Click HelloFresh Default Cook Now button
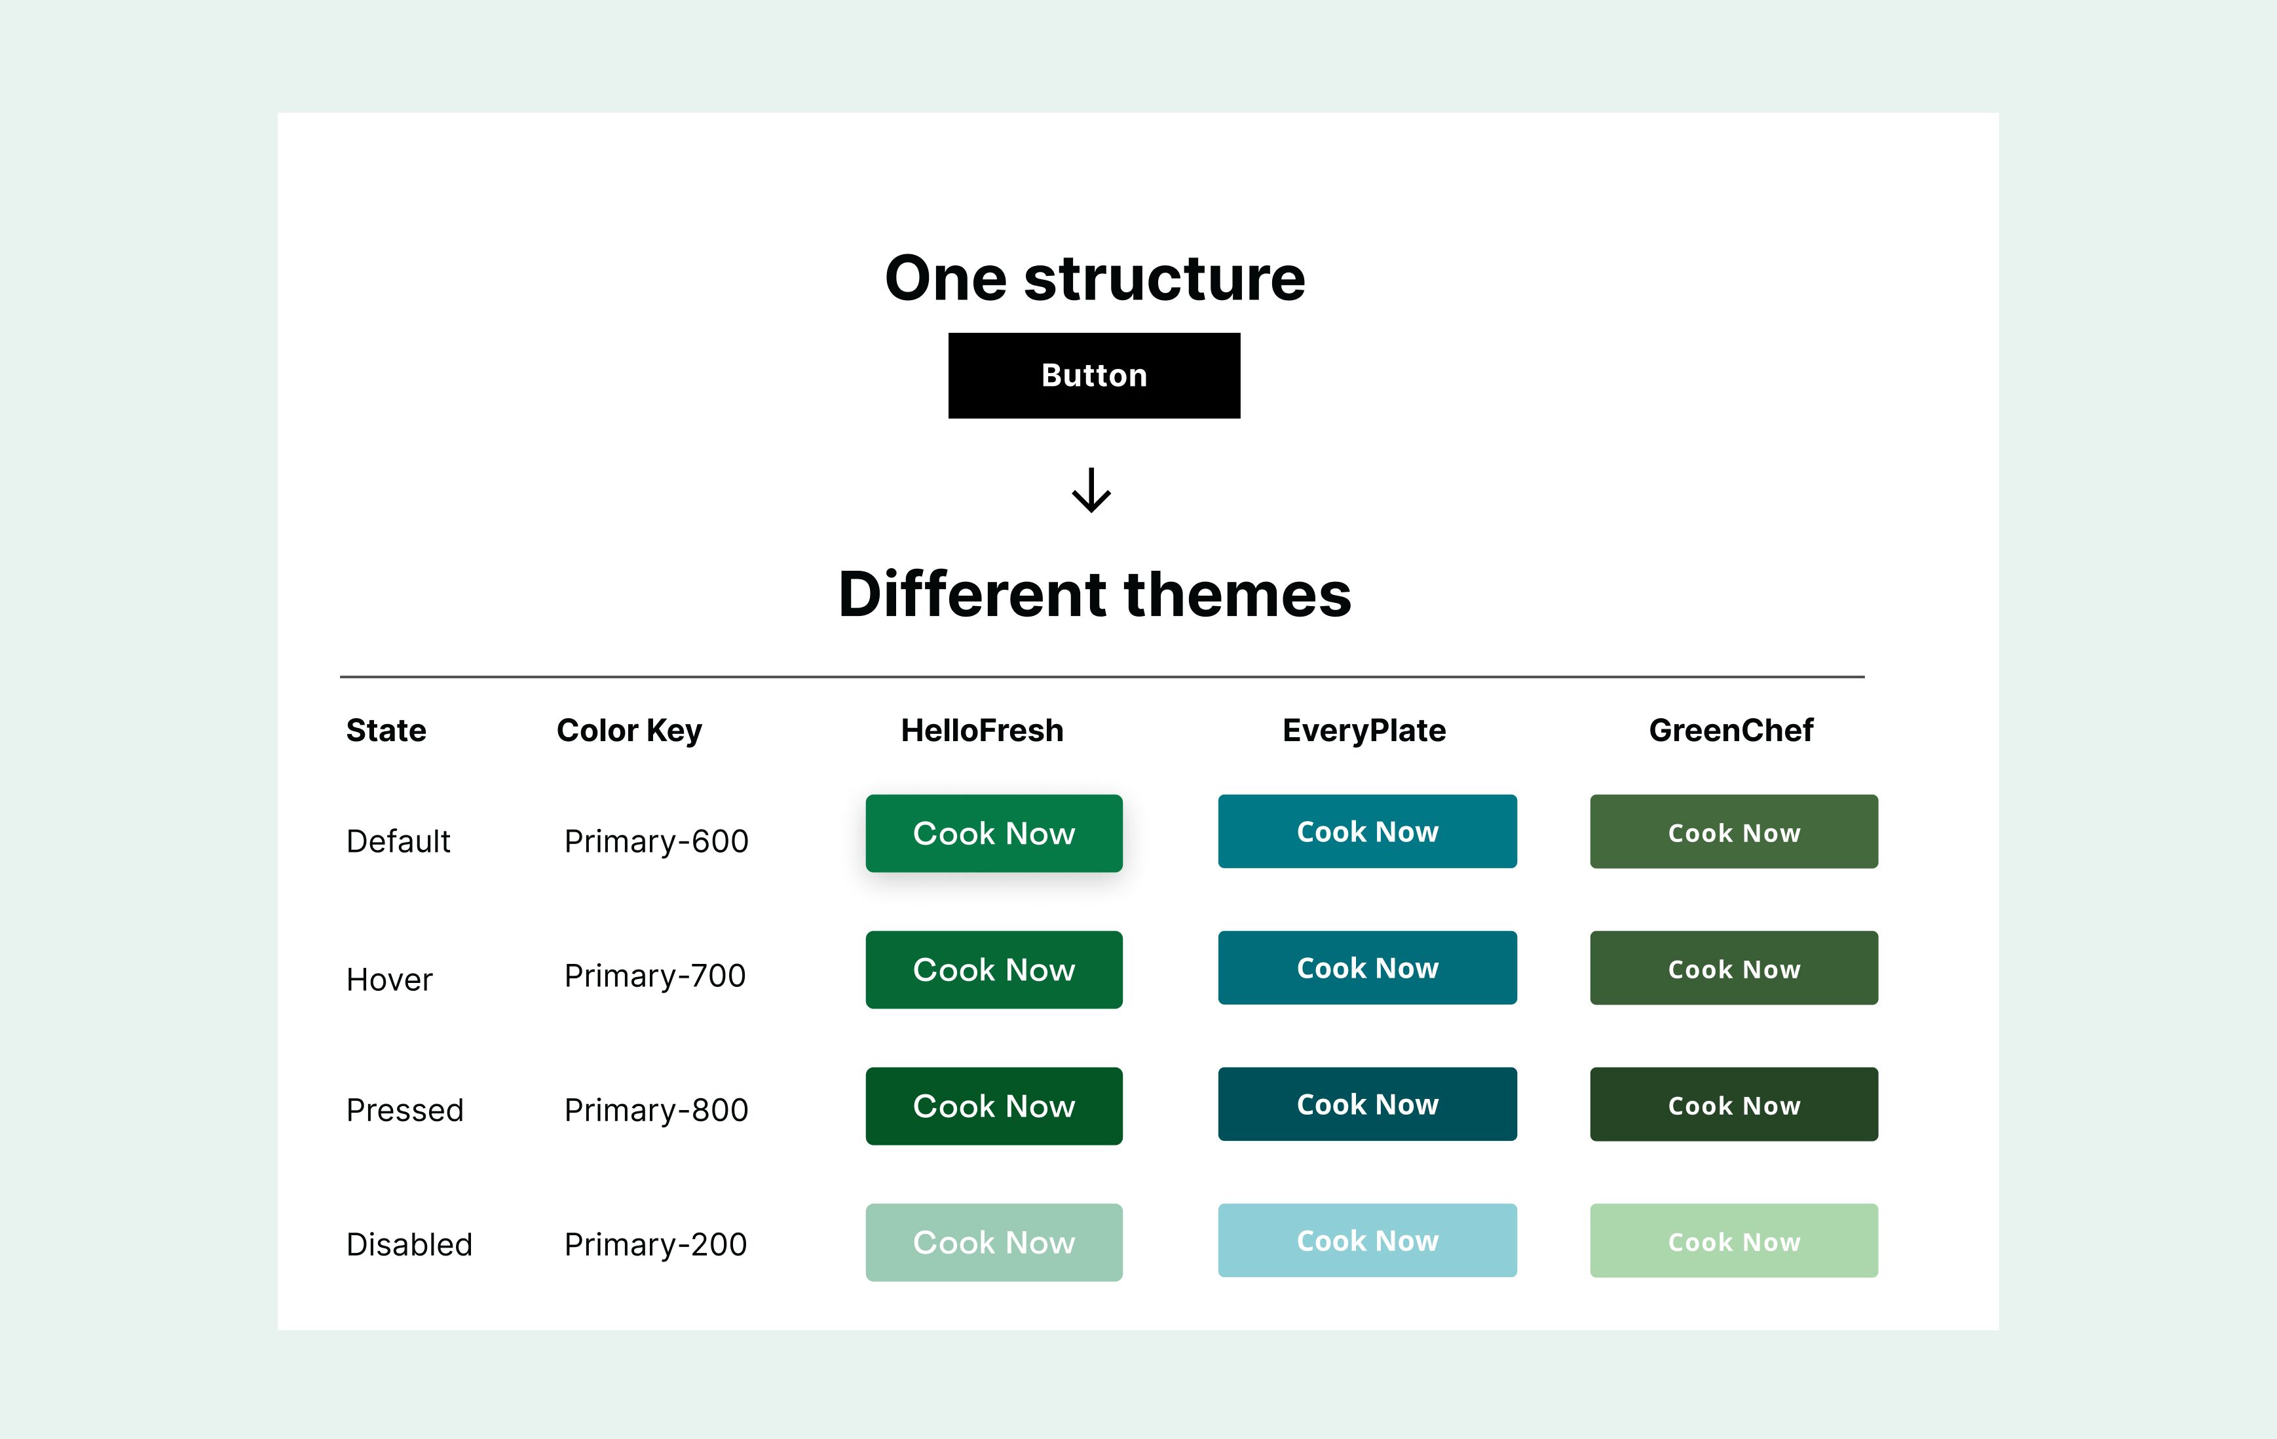The height and width of the screenshot is (1439, 2277). click(x=994, y=834)
